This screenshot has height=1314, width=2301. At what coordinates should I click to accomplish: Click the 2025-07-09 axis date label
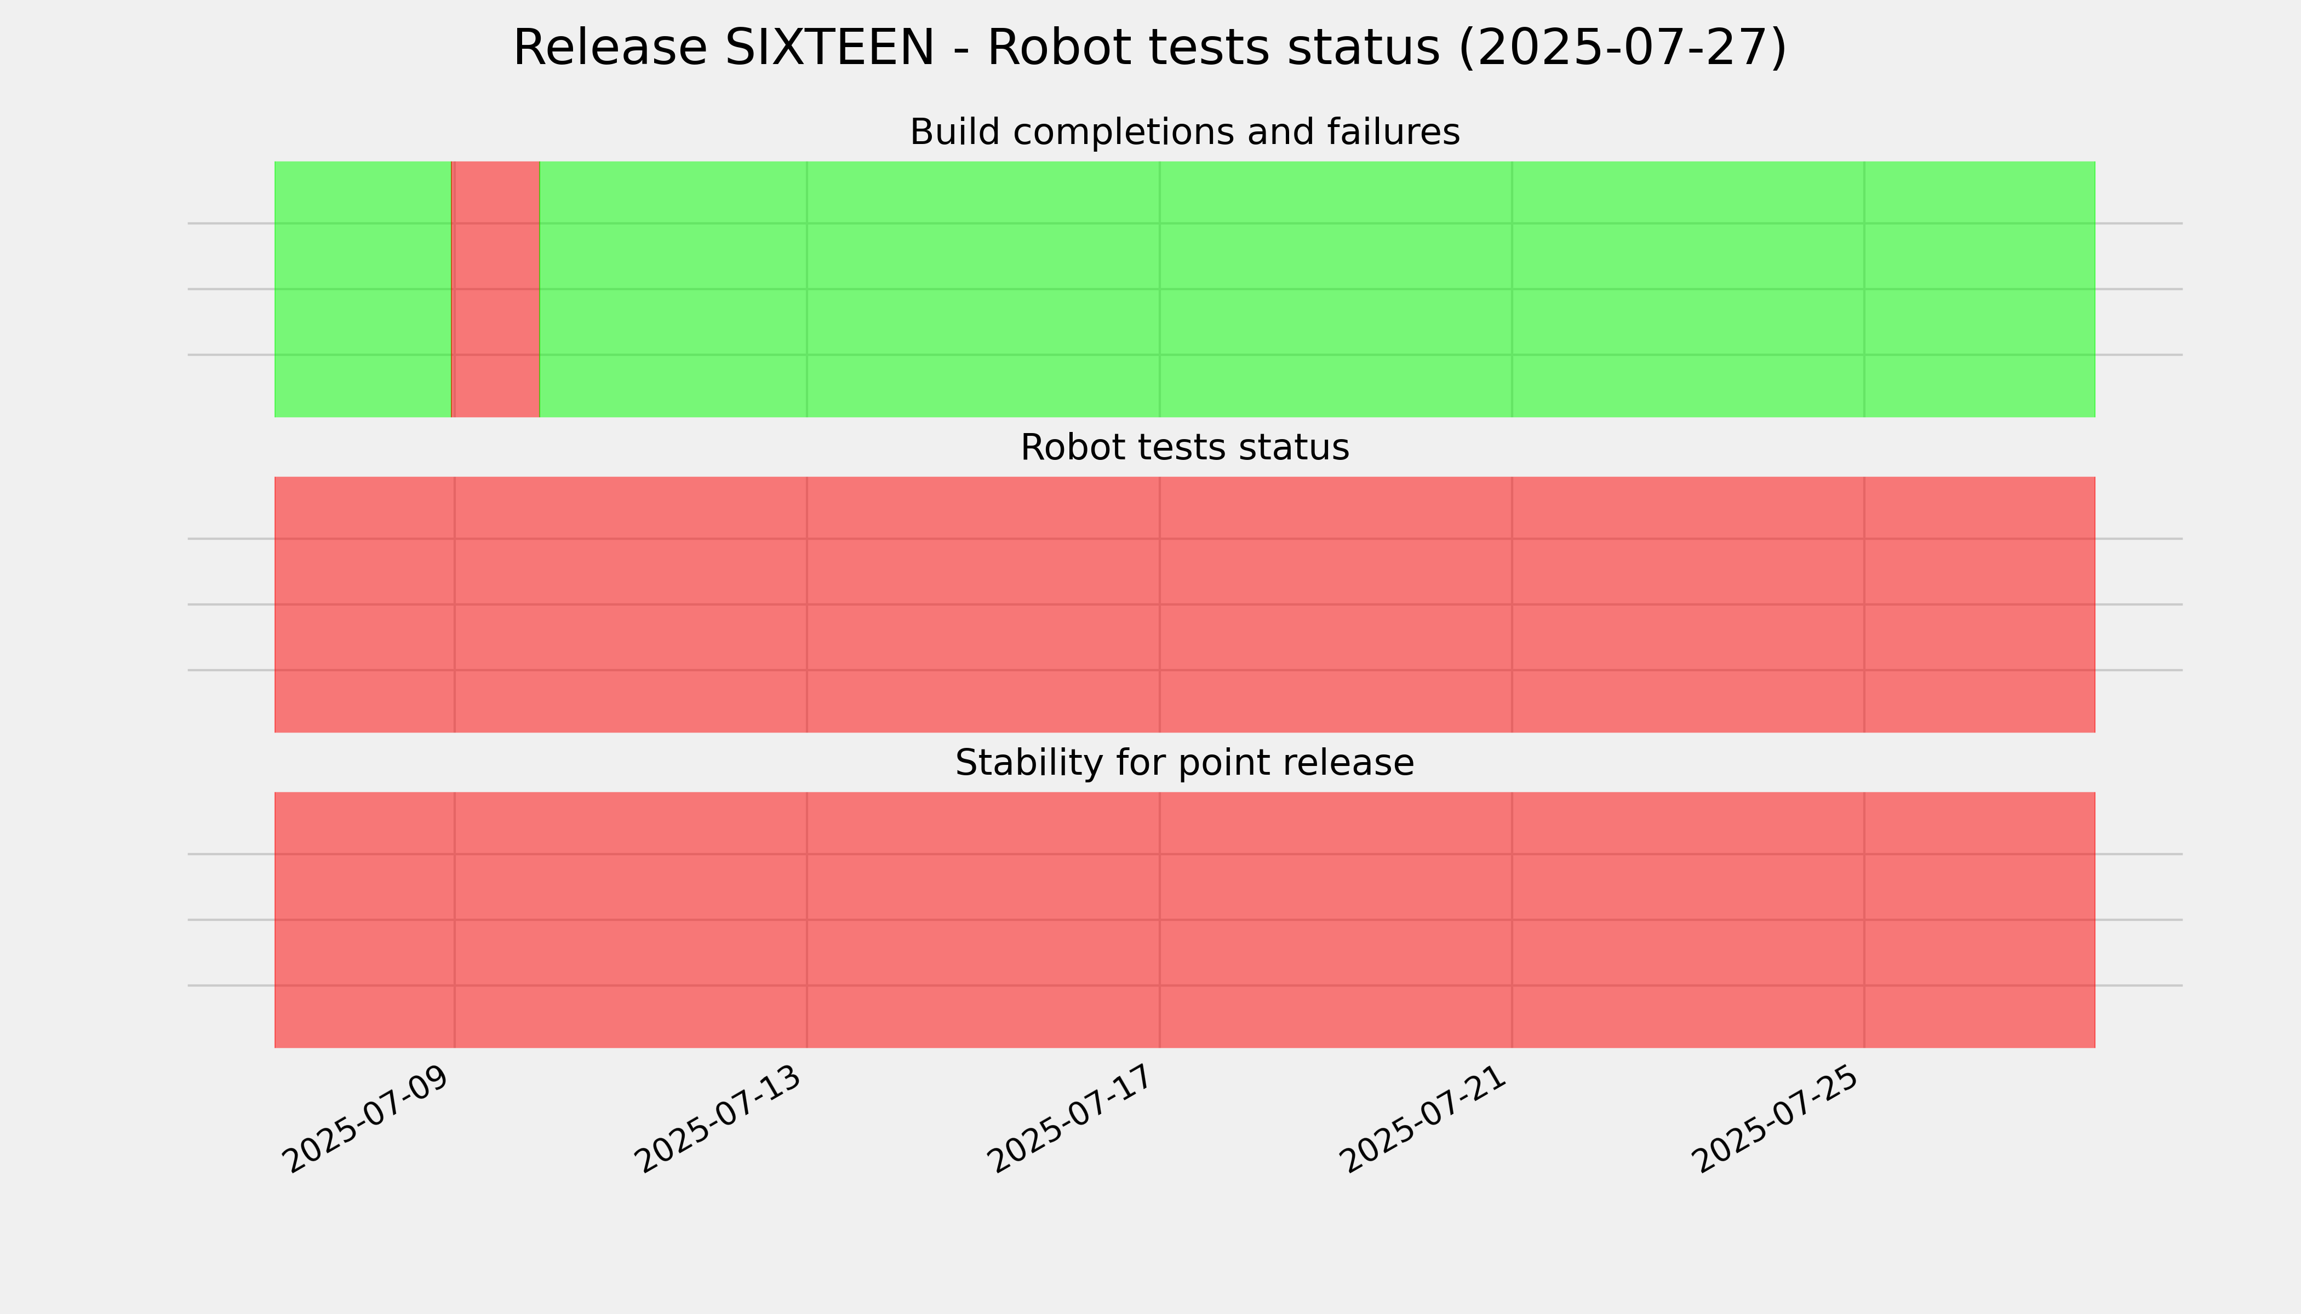tap(367, 1120)
